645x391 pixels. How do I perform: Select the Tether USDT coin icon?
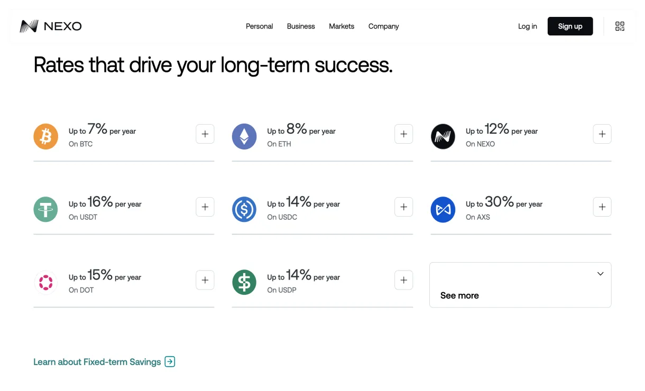pos(45,209)
